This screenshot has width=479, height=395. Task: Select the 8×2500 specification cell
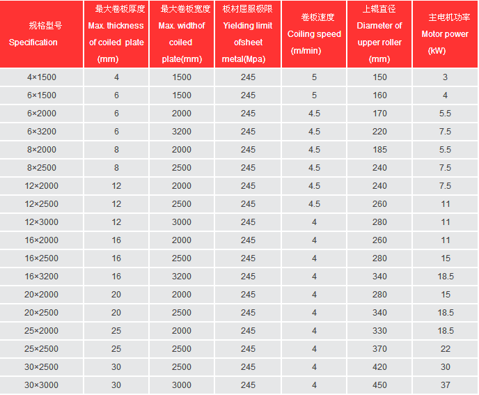click(x=42, y=168)
